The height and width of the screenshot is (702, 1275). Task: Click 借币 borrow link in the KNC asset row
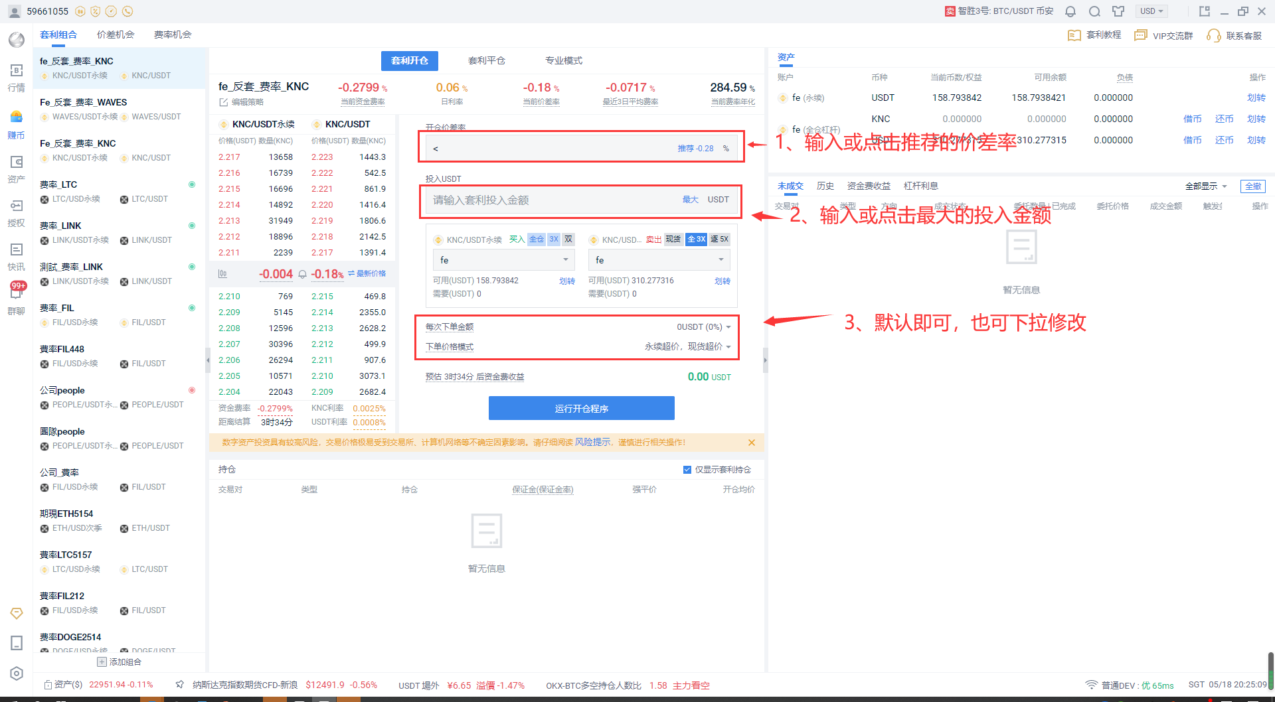(x=1193, y=119)
